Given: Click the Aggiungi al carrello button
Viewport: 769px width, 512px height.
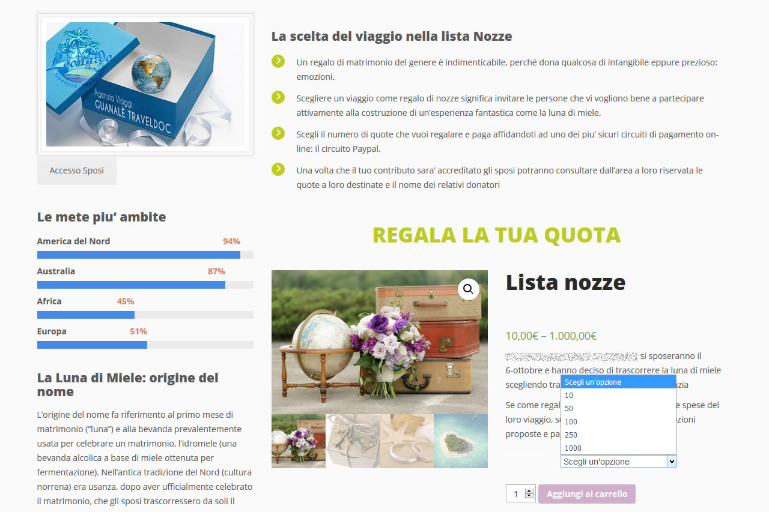Looking at the screenshot, I should 587,494.
